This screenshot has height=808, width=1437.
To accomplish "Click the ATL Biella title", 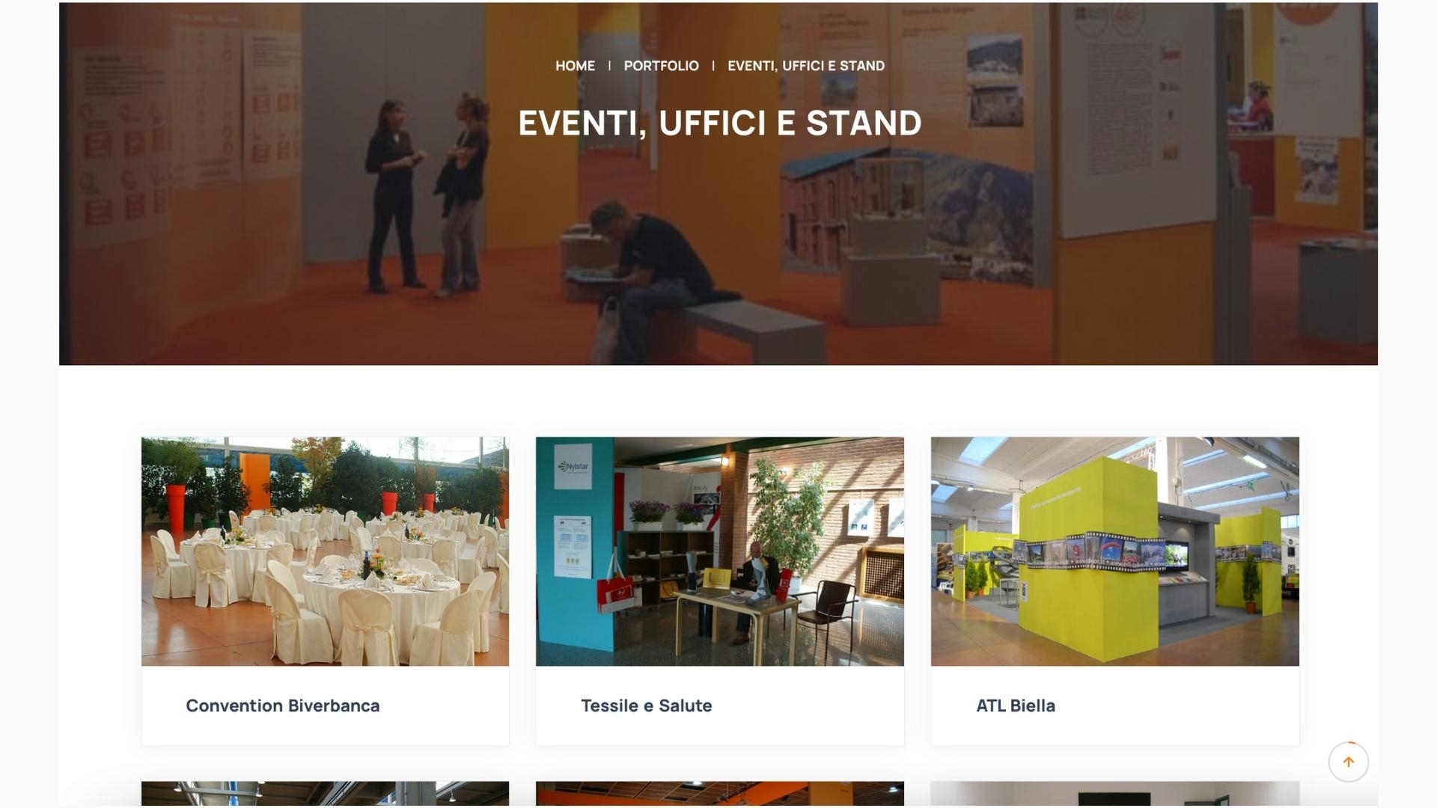I will pyautogui.click(x=1016, y=706).
